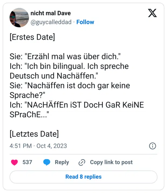Follow the account via the Follow link

85,22
